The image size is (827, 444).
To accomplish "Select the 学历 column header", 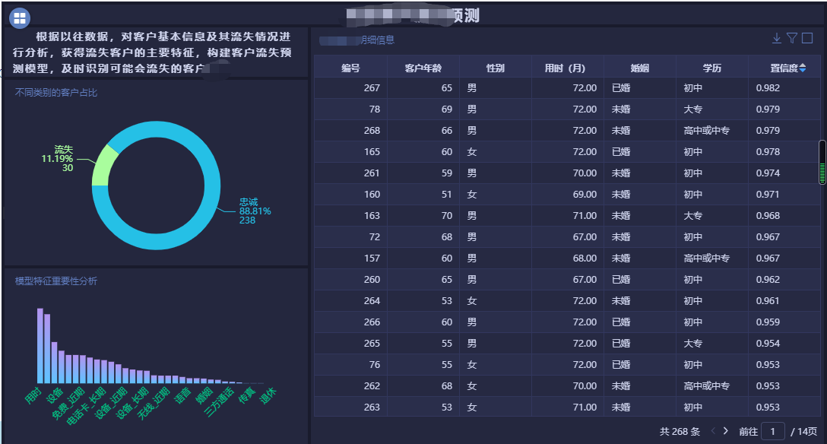I will coord(712,68).
